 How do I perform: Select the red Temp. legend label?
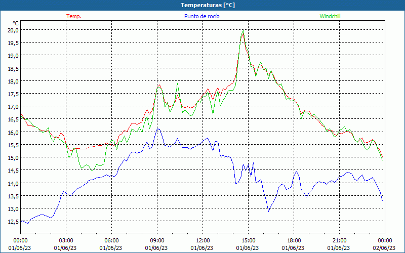[x=74, y=16]
